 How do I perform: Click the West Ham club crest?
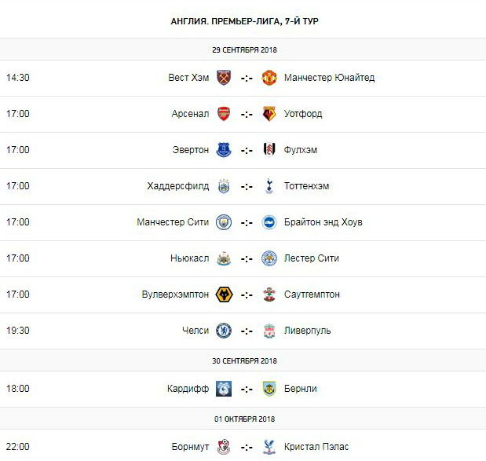(224, 78)
